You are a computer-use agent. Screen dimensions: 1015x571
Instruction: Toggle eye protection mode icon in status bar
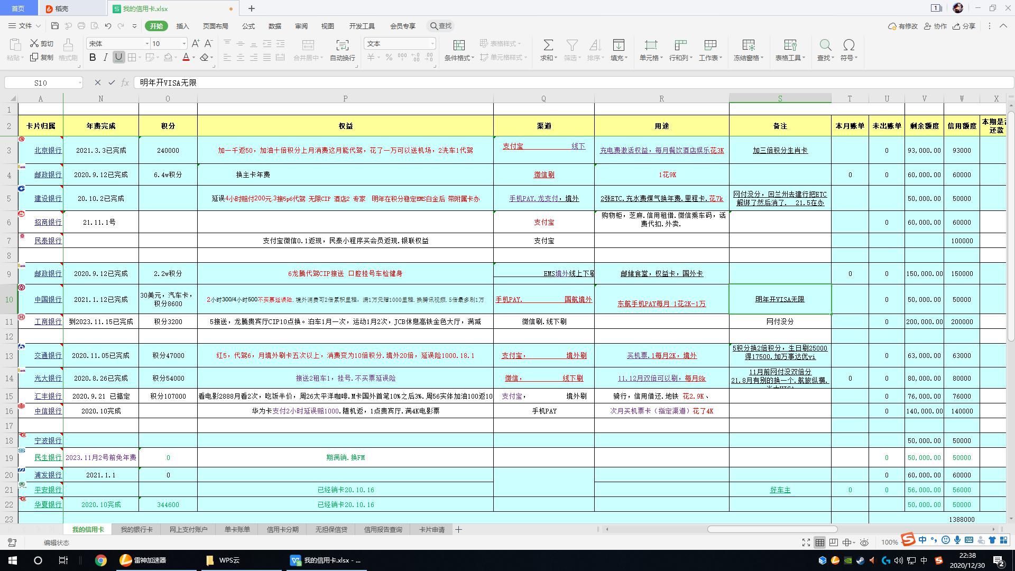point(864,542)
